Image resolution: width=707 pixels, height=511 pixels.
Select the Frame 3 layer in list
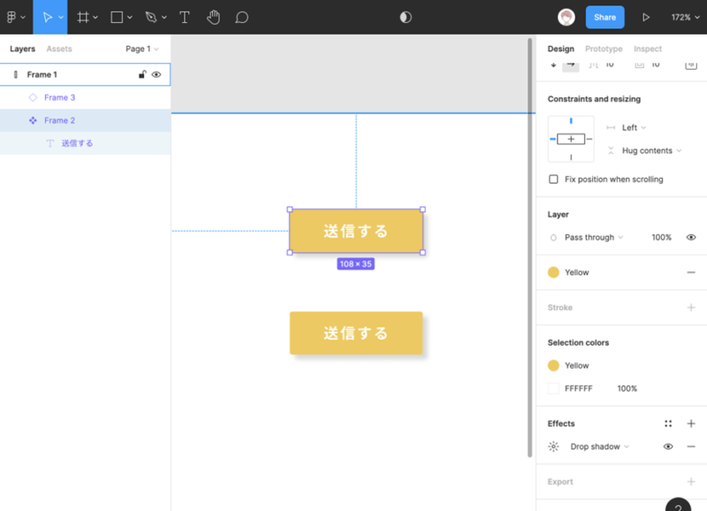tap(59, 97)
